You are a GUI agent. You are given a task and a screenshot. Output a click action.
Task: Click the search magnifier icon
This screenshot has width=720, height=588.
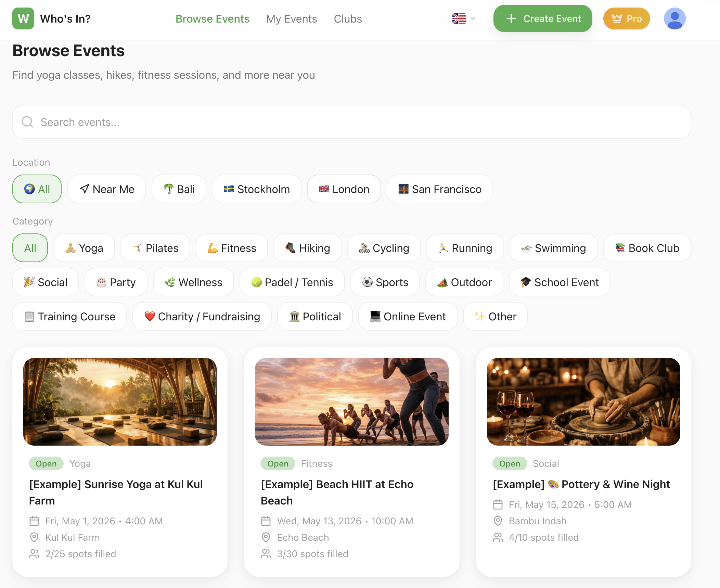coord(27,122)
